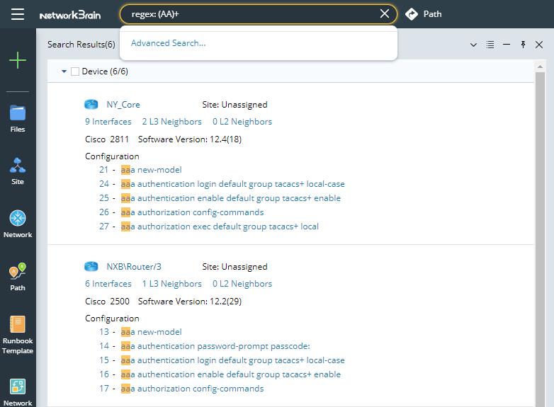The width and height of the screenshot is (554, 407).
Task: Open the NY_Core device link
Action: point(123,105)
